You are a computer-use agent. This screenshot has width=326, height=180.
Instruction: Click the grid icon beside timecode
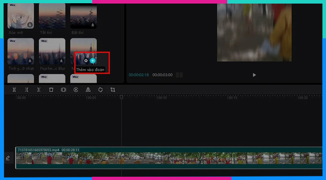click(x=179, y=75)
